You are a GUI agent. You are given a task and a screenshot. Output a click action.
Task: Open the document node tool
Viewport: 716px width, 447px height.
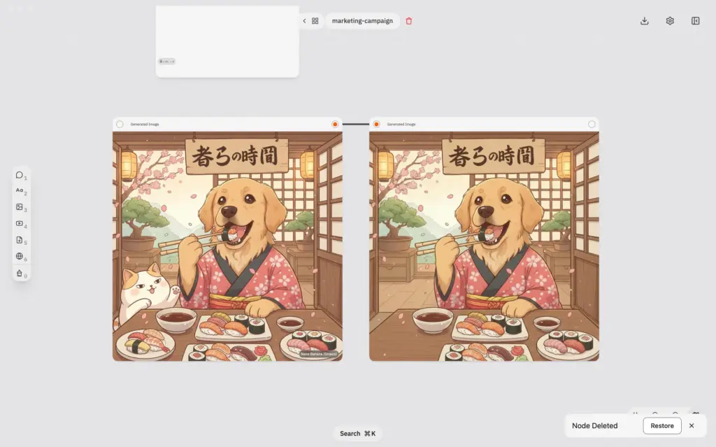click(x=19, y=241)
